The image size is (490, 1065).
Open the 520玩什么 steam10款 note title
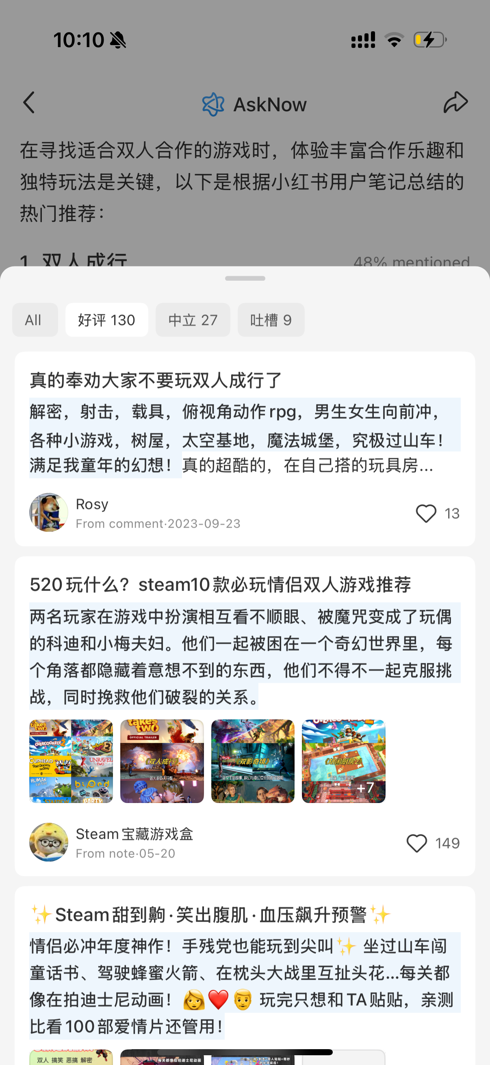220,584
